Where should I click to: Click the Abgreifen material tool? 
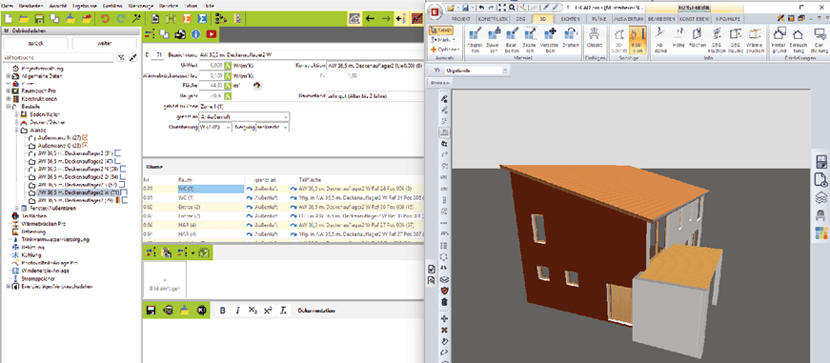tap(475, 41)
